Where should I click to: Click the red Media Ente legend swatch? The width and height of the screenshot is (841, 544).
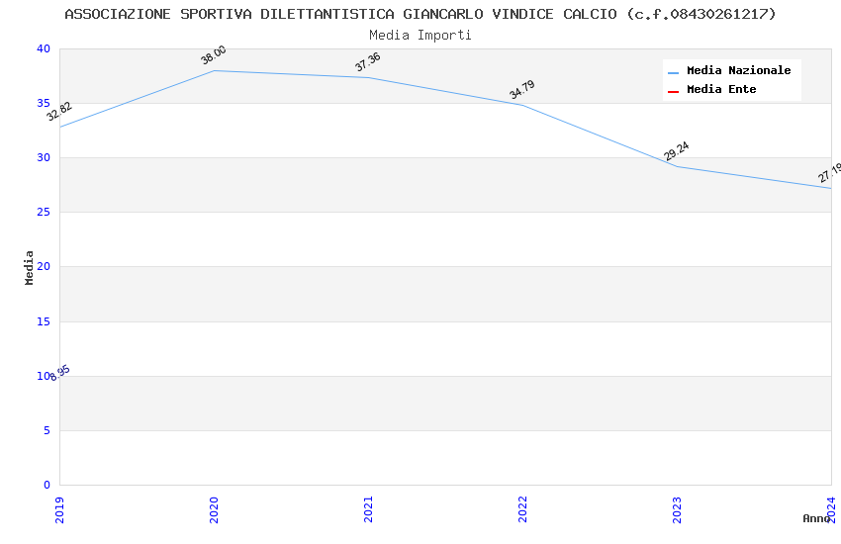pyautogui.click(x=673, y=91)
